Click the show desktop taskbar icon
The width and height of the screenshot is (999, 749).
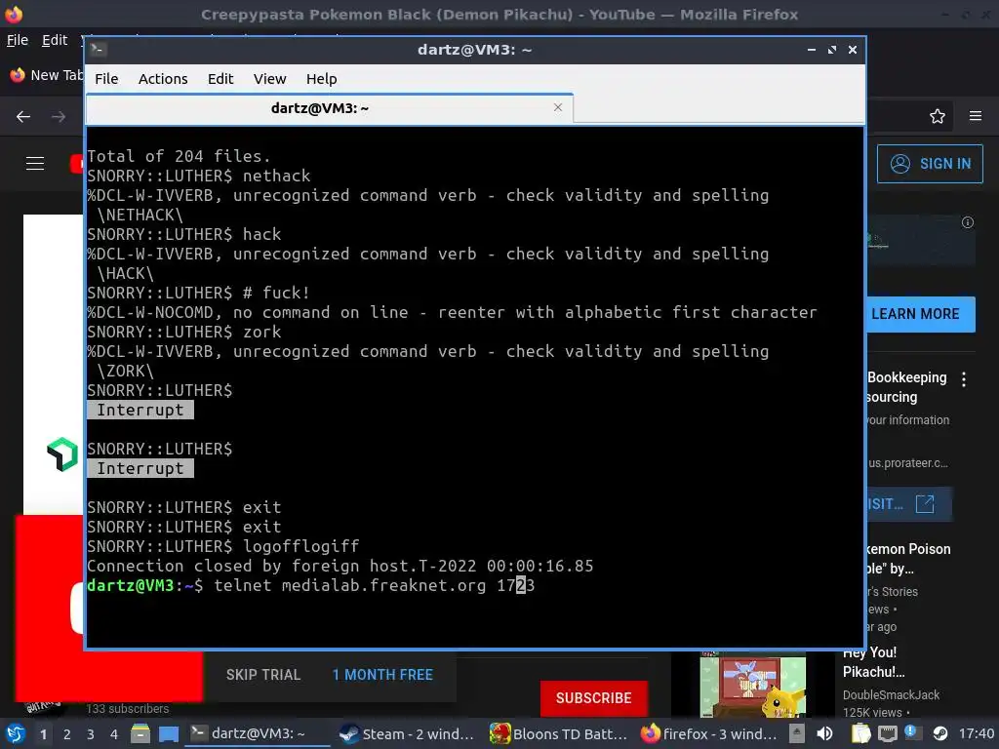click(x=169, y=734)
